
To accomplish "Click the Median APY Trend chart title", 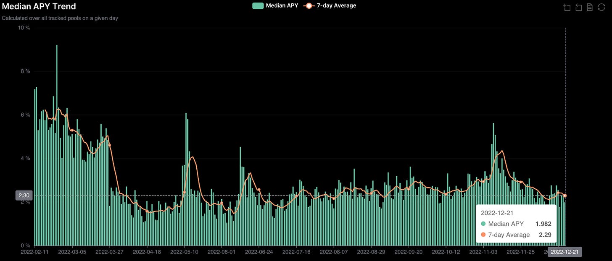I will point(39,7).
